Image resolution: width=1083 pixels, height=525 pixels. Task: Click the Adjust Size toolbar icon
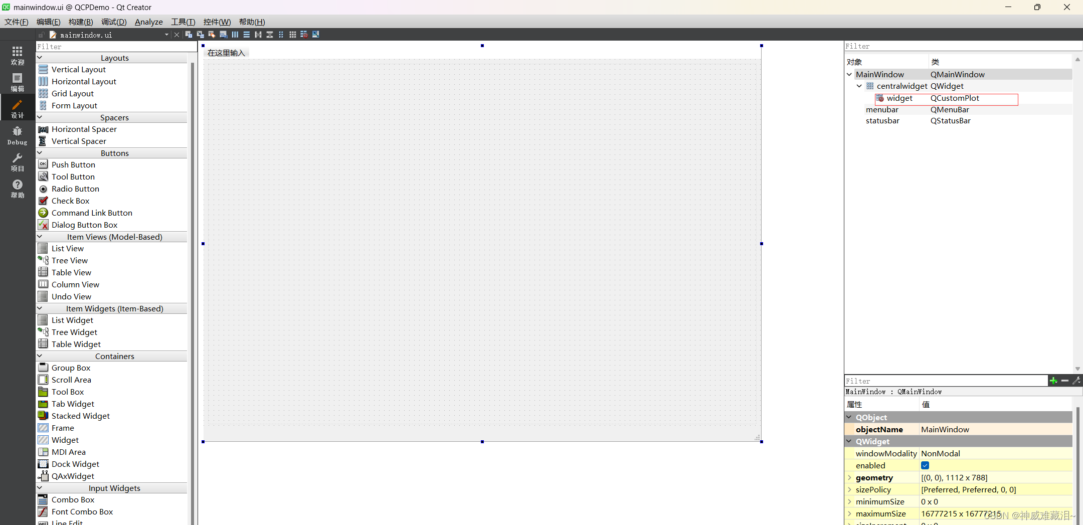tap(316, 34)
